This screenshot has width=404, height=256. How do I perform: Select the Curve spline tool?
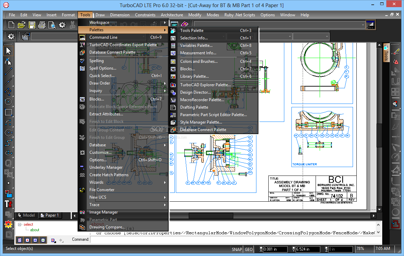pyautogui.click(x=8, y=143)
